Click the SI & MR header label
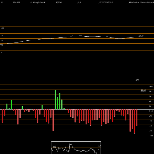This screenshot has width=154, height=154. (16, 2)
